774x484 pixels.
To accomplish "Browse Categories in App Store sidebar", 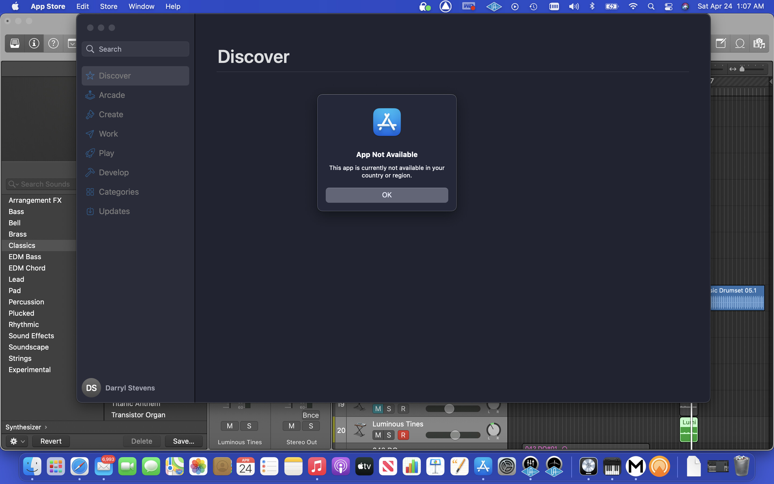I will click(135, 192).
